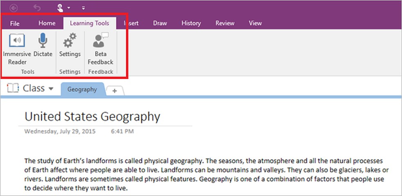402x196 pixels.
Task: Click the United States Geography page title
Action: [92, 117]
